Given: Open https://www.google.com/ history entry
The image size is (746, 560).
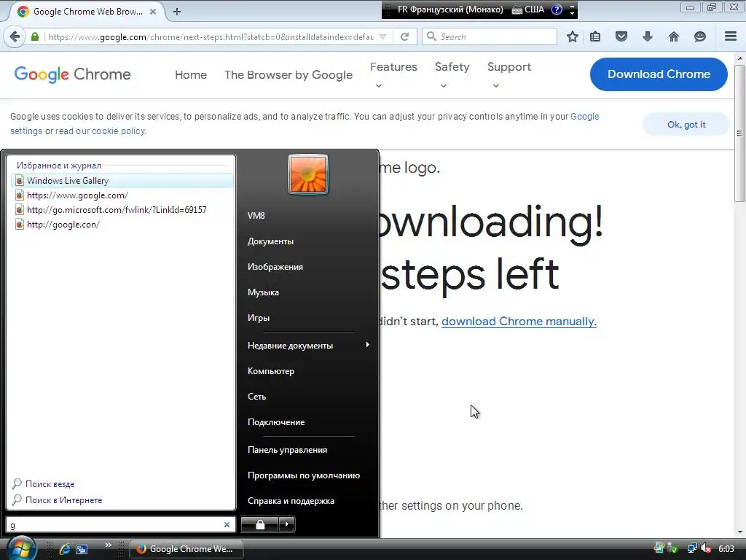Looking at the screenshot, I should pyautogui.click(x=122, y=195).
